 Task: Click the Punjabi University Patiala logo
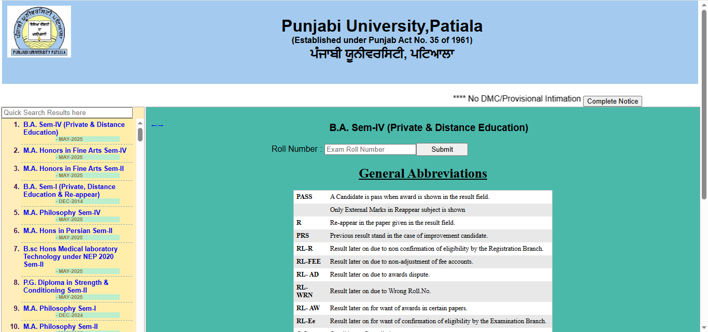(x=39, y=31)
